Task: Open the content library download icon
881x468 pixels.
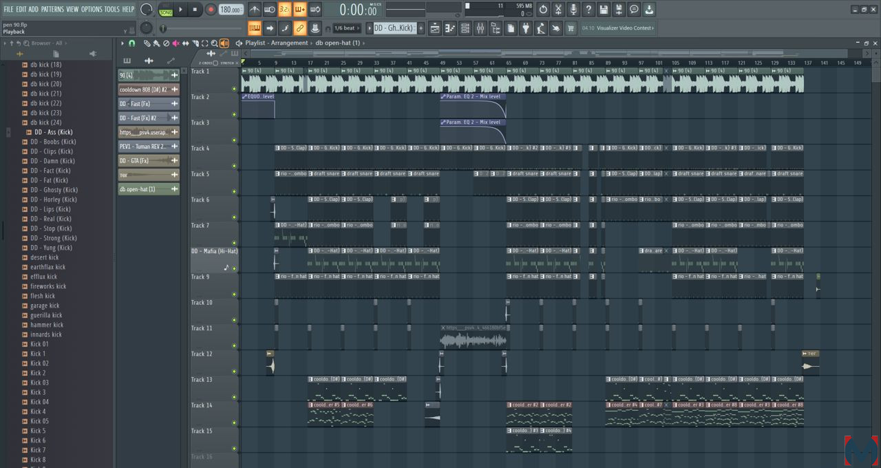Action: click(x=649, y=10)
